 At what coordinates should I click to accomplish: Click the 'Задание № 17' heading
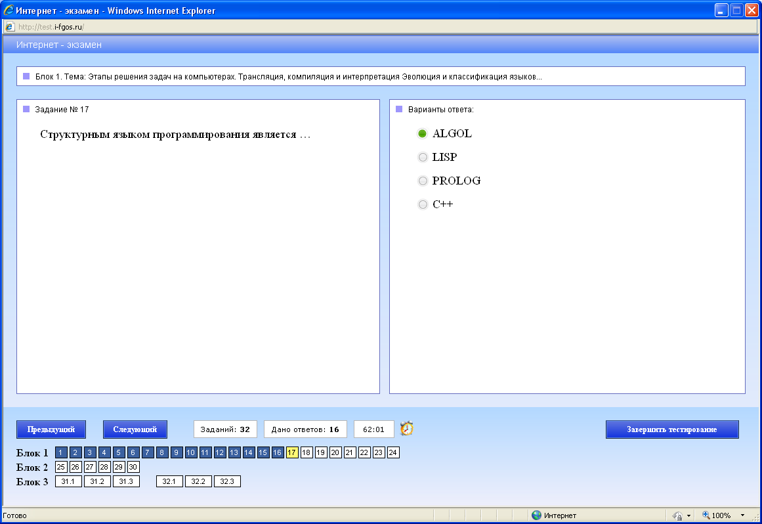coord(62,110)
